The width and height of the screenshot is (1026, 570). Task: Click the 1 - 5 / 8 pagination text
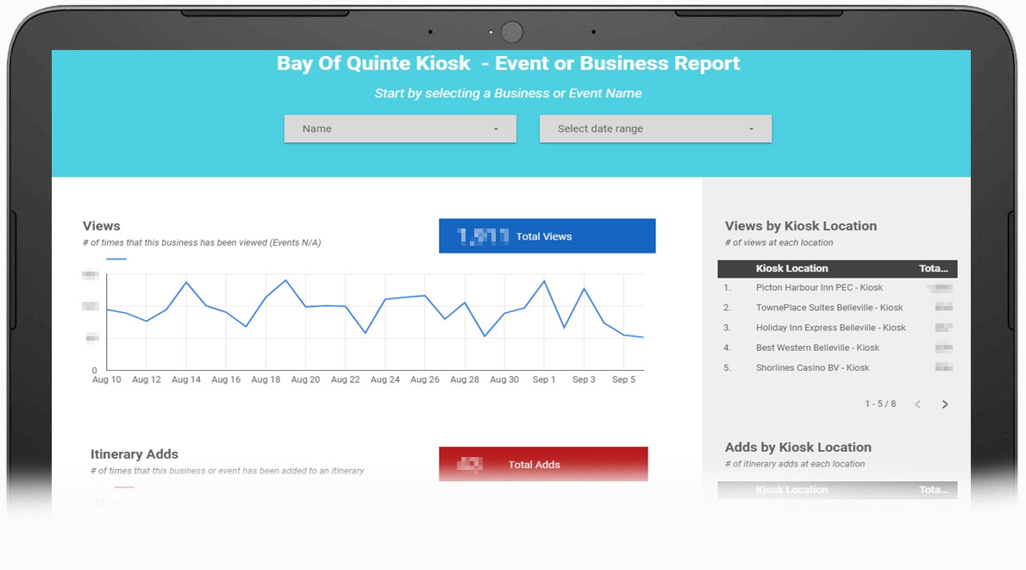pos(880,404)
